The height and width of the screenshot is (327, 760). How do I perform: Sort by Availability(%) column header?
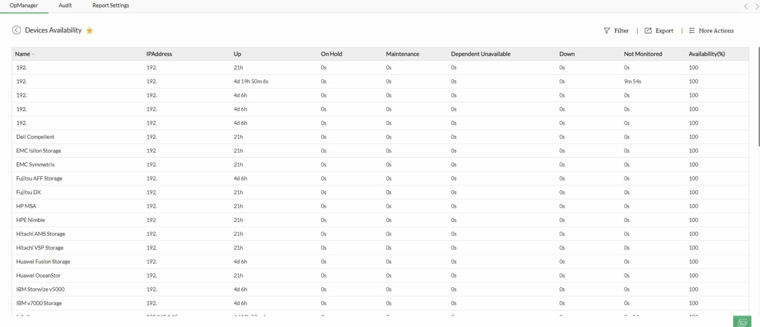707,54
